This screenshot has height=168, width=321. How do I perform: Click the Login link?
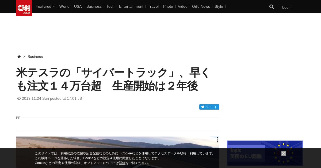(287, 7)
